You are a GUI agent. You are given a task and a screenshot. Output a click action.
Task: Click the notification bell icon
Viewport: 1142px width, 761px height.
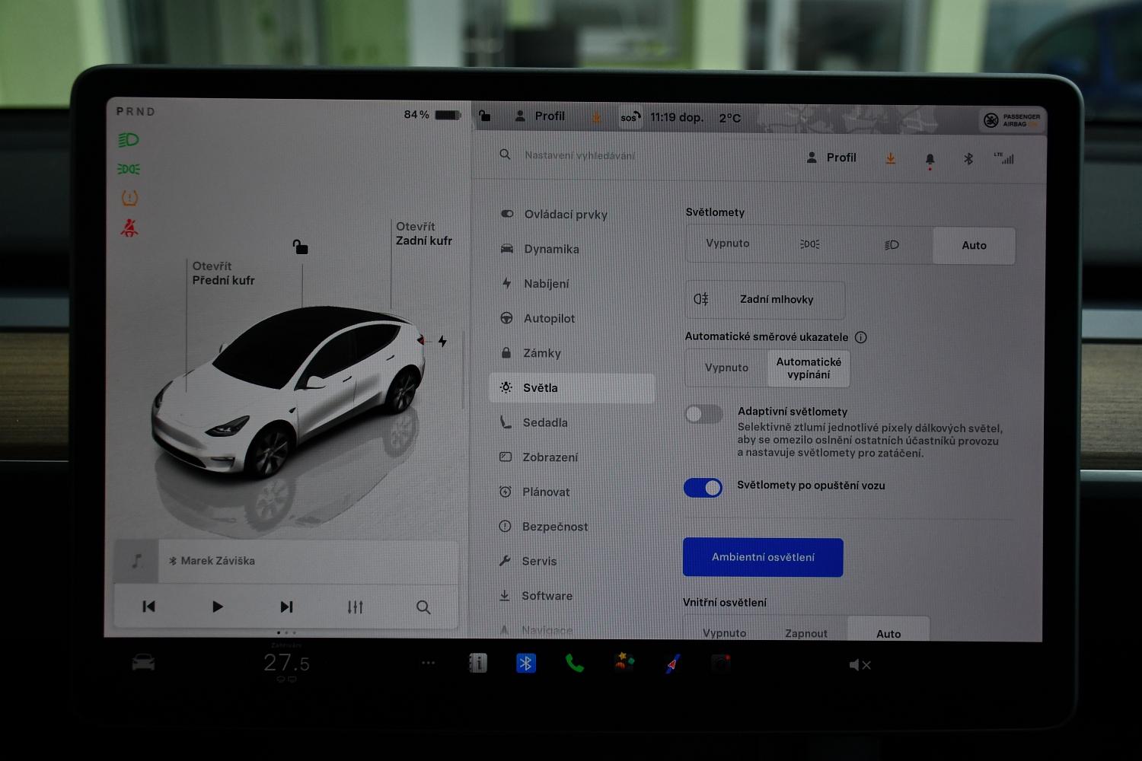[x=930, y=159]
